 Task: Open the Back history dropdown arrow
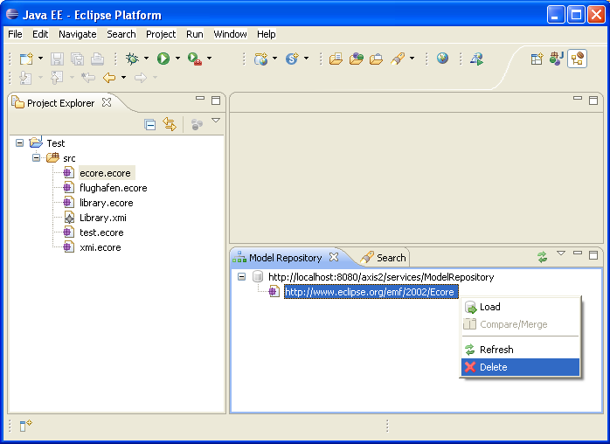[124, 78]
